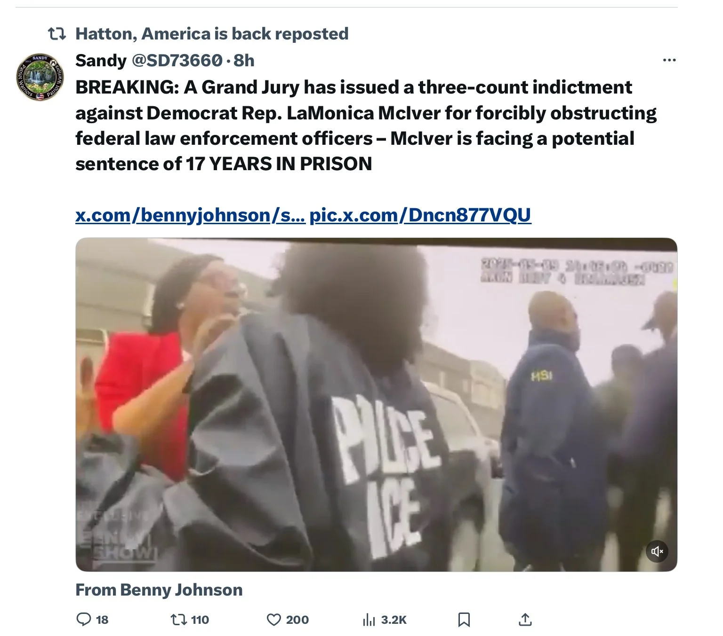Open the pic.x.com/Dncn877VQU link
The image size is (723, 636).
click(x=420, y=215)
